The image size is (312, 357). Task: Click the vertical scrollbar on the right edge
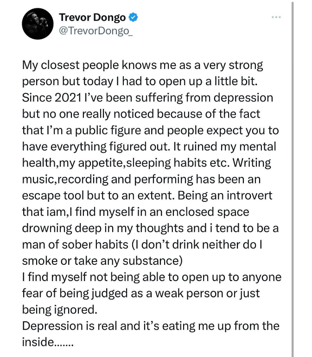293,179
